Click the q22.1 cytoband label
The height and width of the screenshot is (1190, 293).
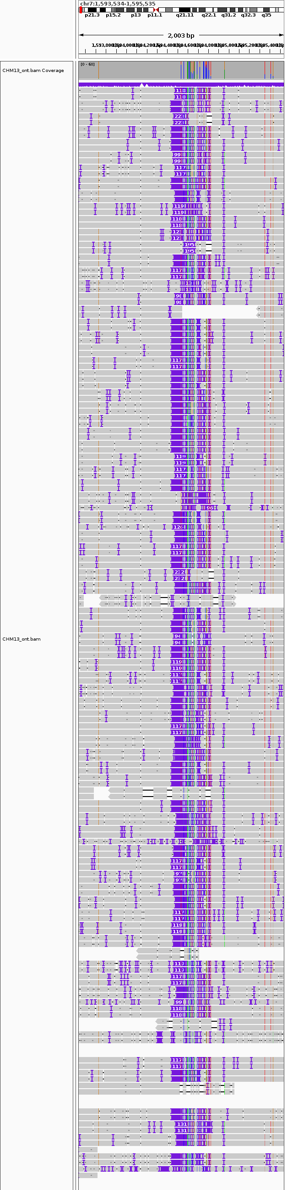(209, 15)
